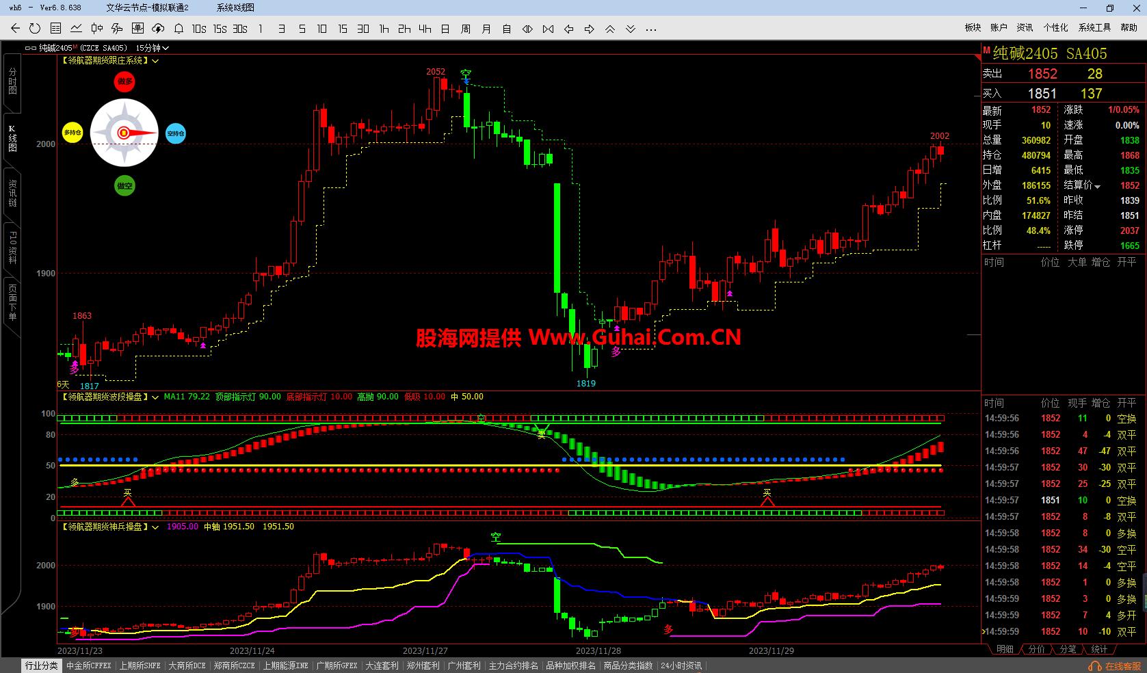Click the refresh icon in toolbar

(35, 29)
